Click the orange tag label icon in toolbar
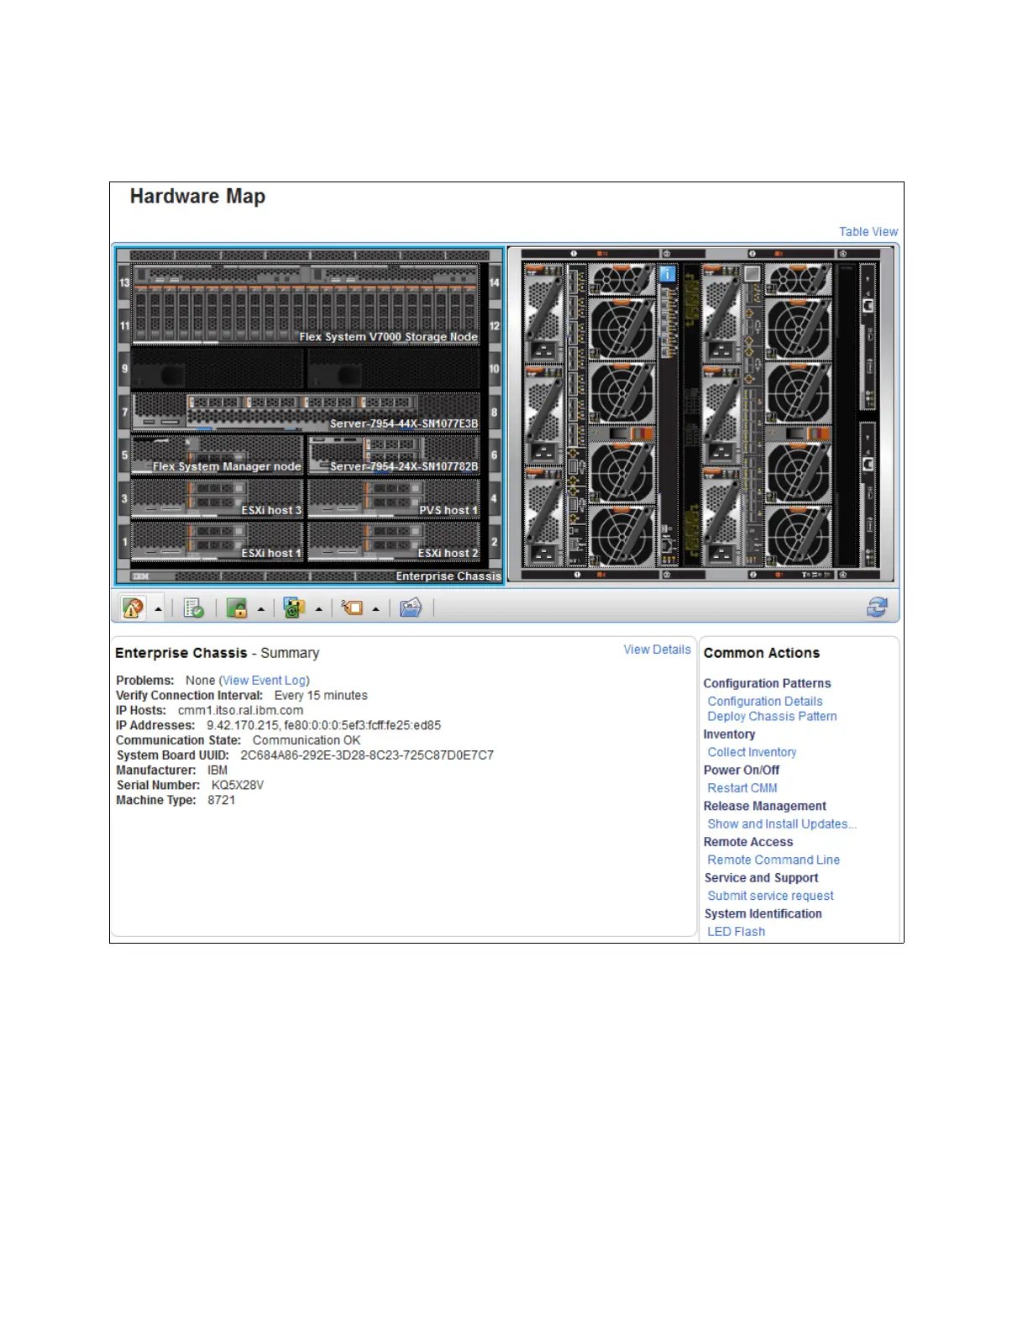 click(352, 608)
